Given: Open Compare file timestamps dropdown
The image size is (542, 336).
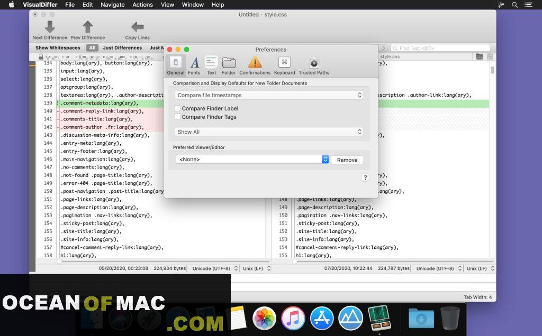Looking at the screenshot, I should click(269, 95).
